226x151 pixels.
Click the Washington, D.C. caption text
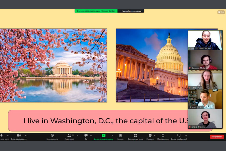(106, 121)
